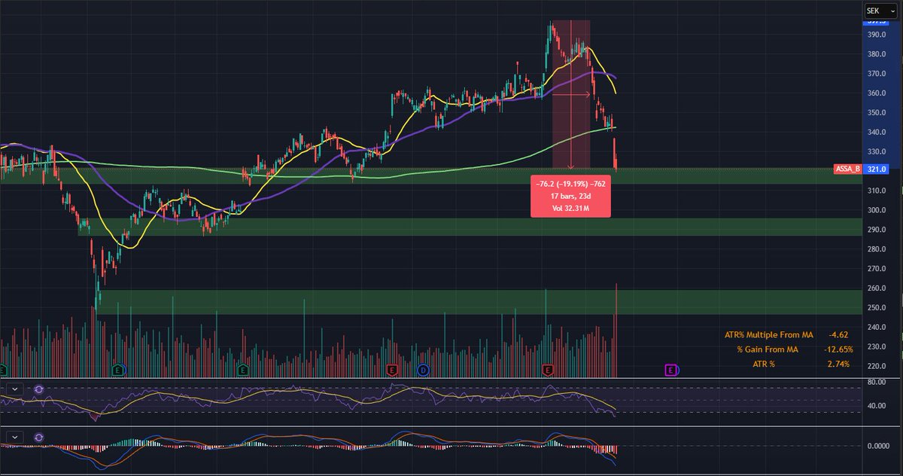This screenshot has height=476, width=903.
Task: Open the red E marker under the measurement box
Action: click(548, 370)
